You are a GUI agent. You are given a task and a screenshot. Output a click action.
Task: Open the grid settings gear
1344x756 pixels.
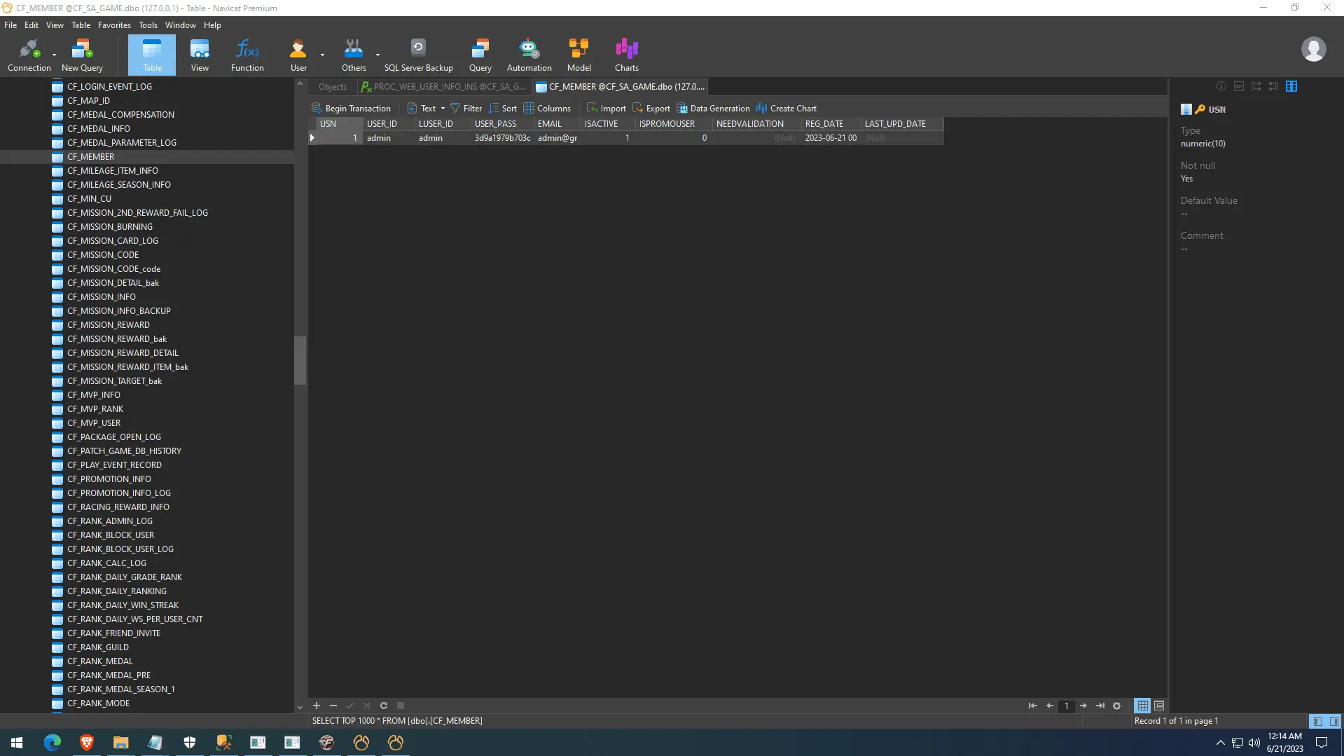point(1117,706)
